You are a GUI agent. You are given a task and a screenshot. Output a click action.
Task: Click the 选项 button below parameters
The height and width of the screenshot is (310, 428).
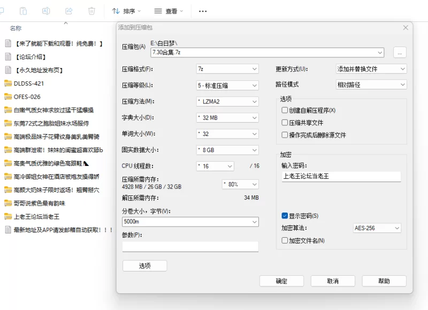[x=144, y=266]
